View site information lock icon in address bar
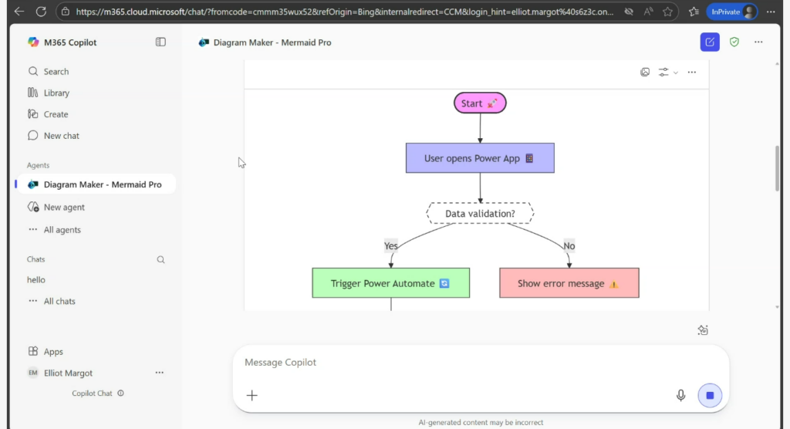 pyautogui.click(x=66, y=12)
